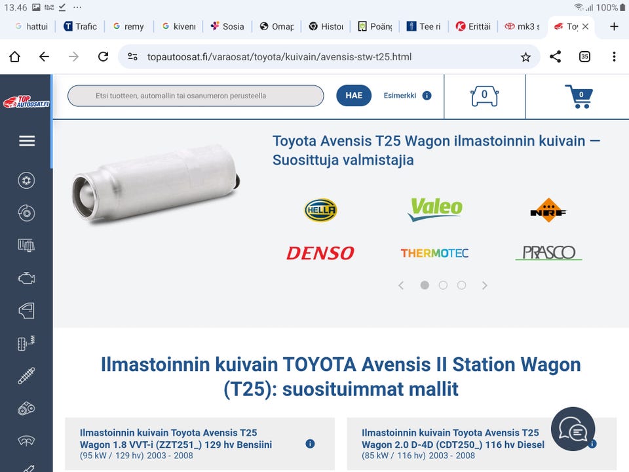
Task: Open status bar overflow three dots
Action: tap(77, 7)
